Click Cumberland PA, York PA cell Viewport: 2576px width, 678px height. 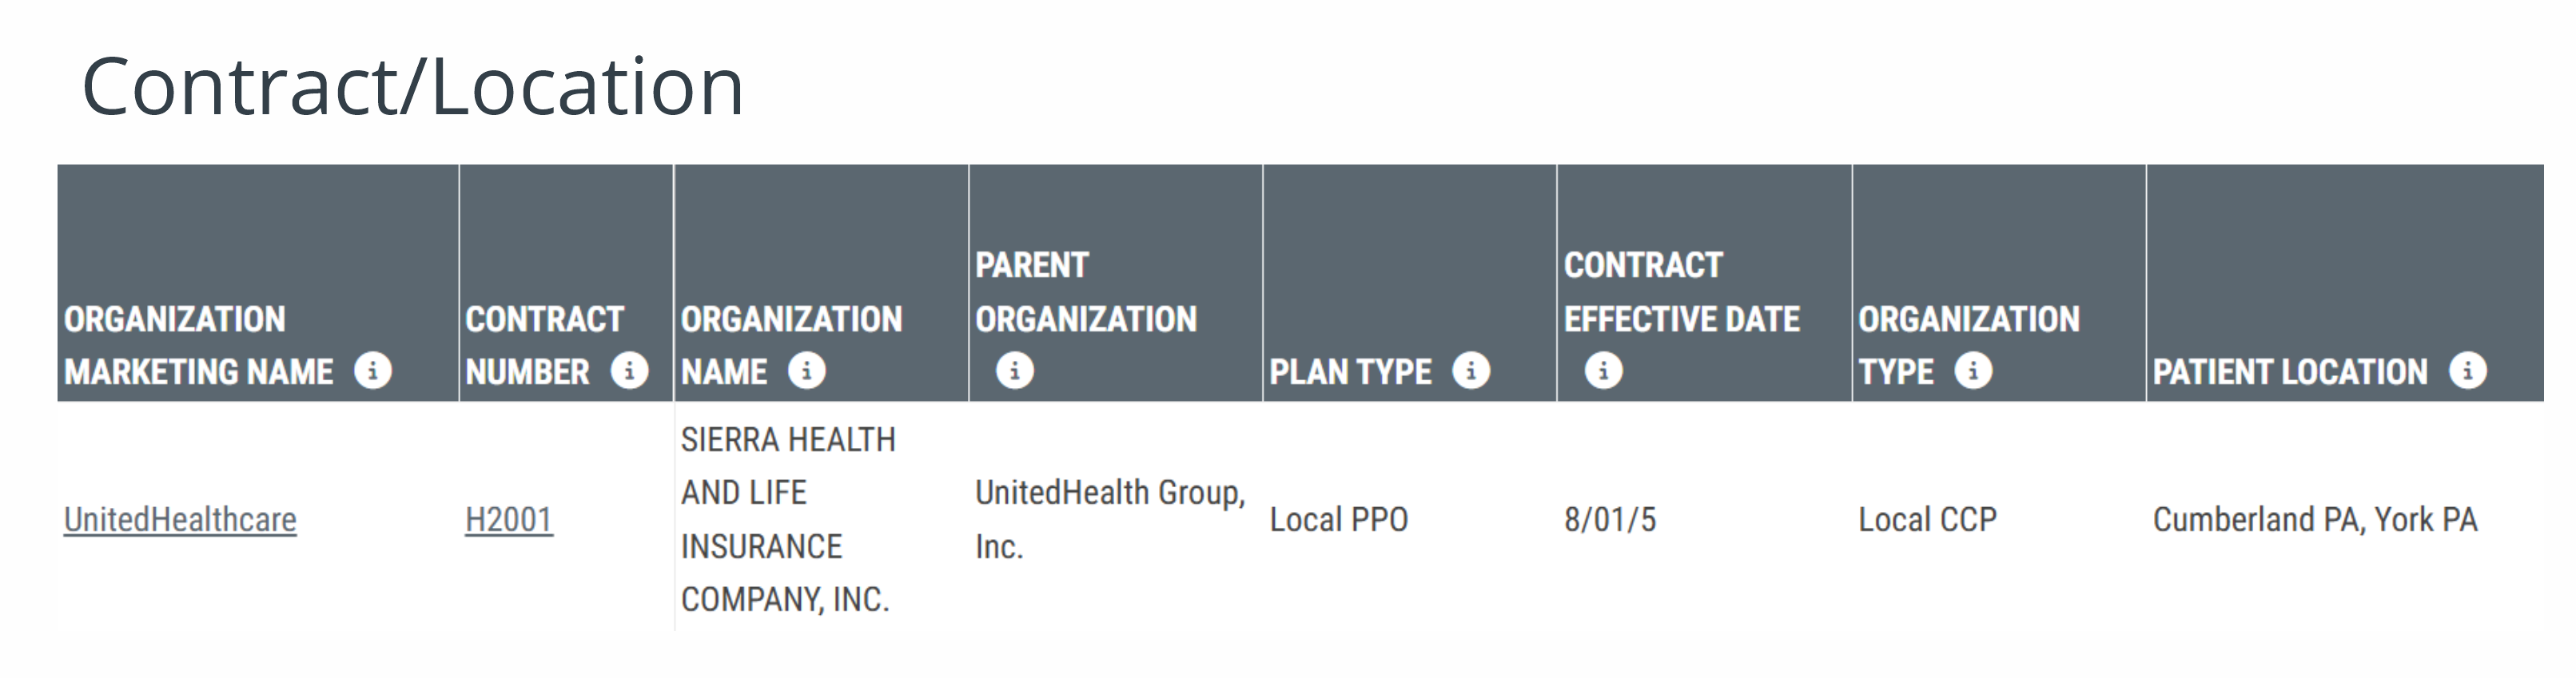pyautogui.click(x=2315, y=519)
